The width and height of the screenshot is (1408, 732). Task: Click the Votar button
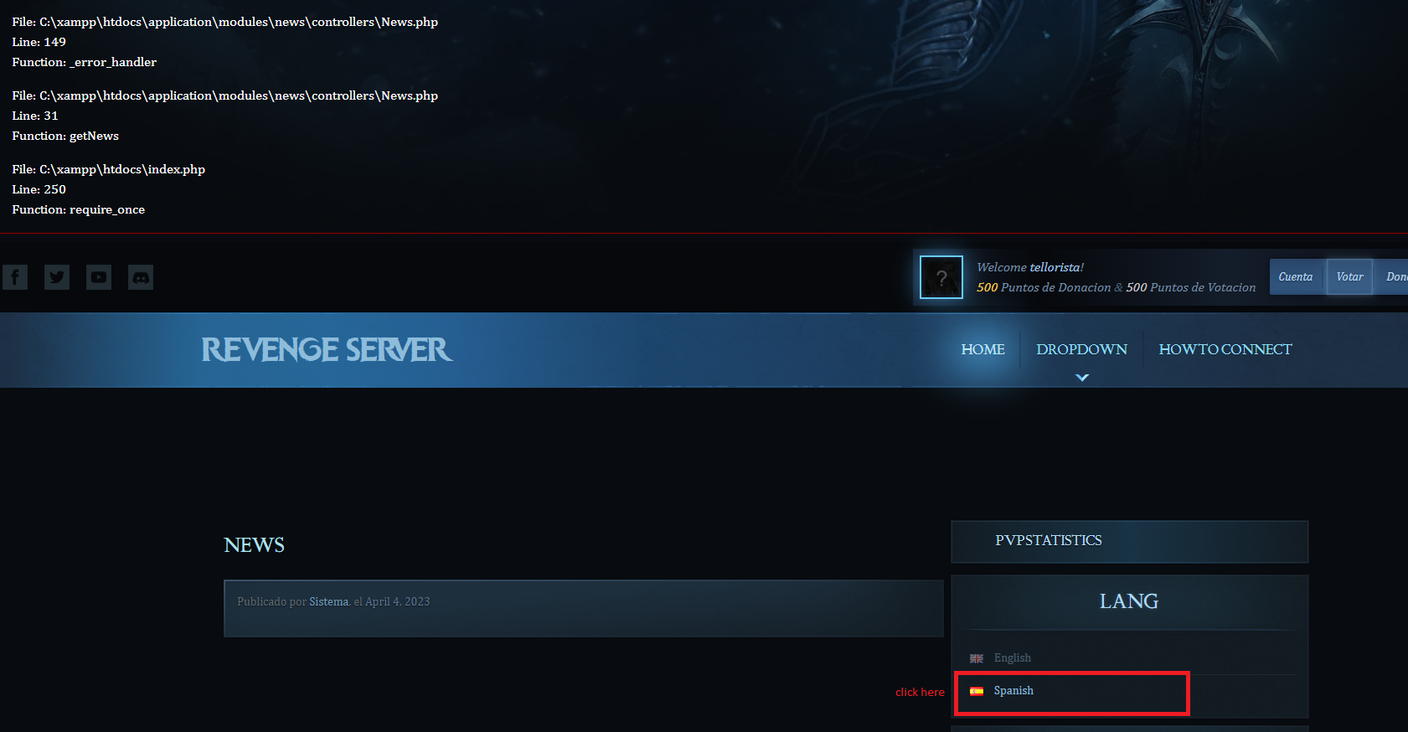[x=1349, y=277]
